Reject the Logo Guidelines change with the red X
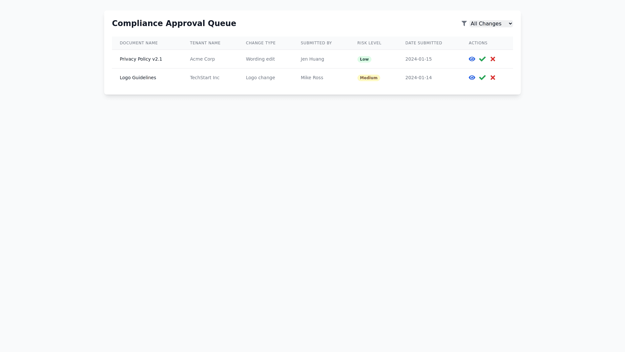The width and height of the screenshot is (625, 352). pos(493,78)
